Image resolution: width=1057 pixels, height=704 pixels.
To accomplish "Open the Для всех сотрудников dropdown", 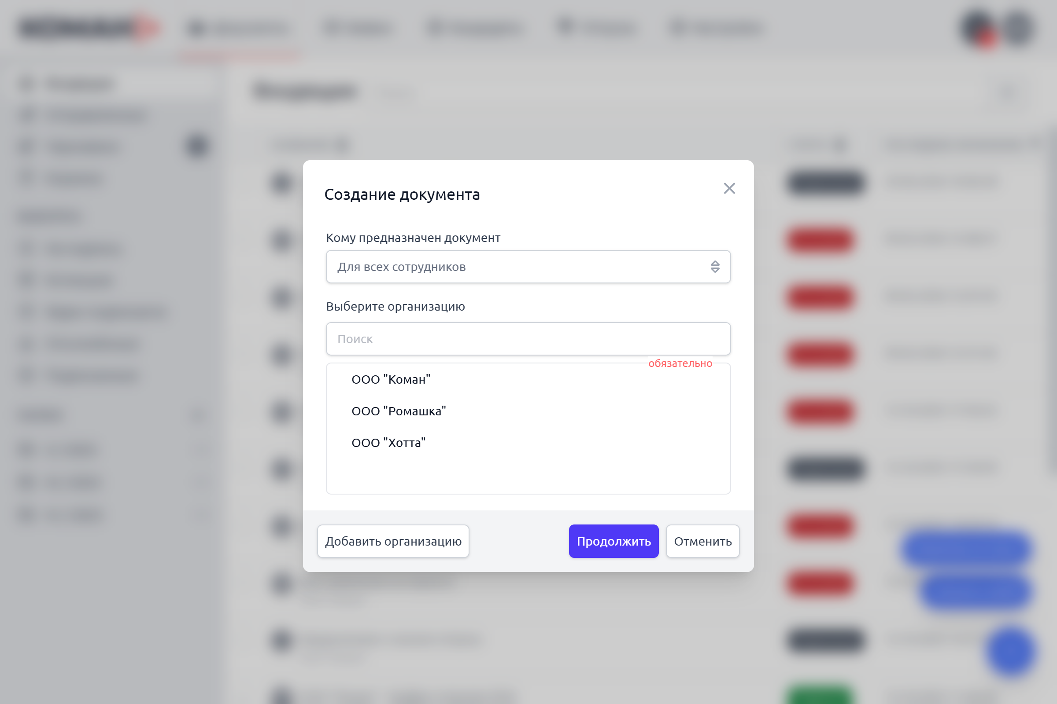I will [x=528, y=267].
